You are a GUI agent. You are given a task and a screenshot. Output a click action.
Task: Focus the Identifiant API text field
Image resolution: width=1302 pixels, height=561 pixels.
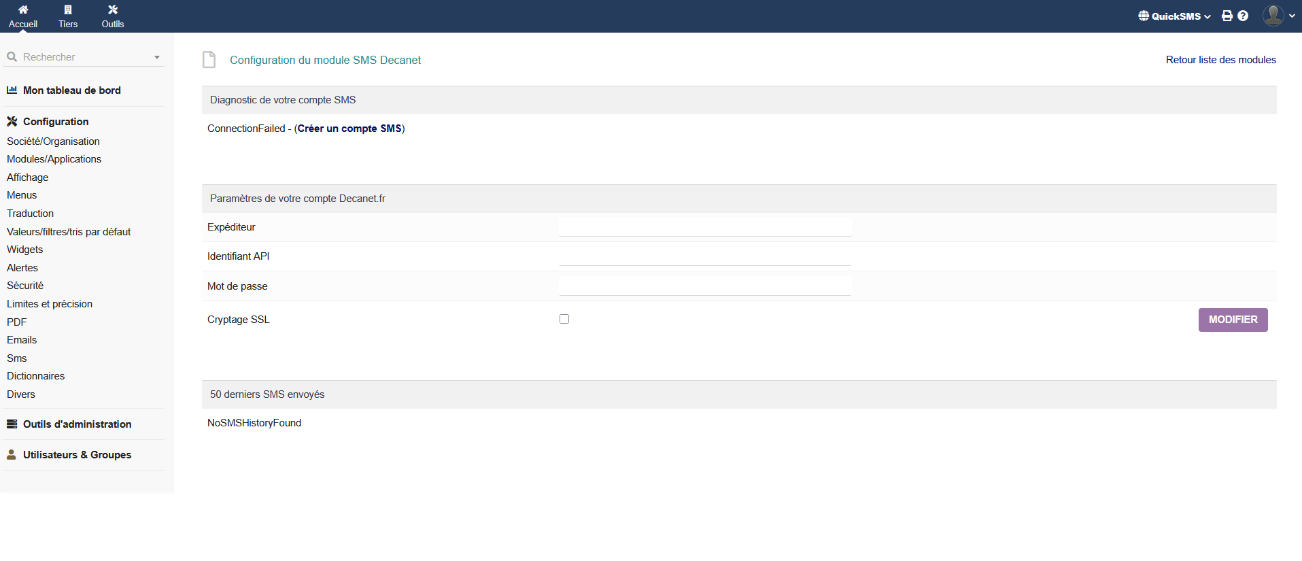(704, 256)
